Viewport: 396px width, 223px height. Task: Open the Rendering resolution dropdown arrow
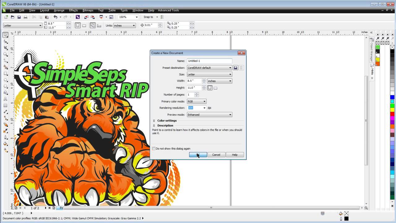pyautogui.click(x=204, y=108)
